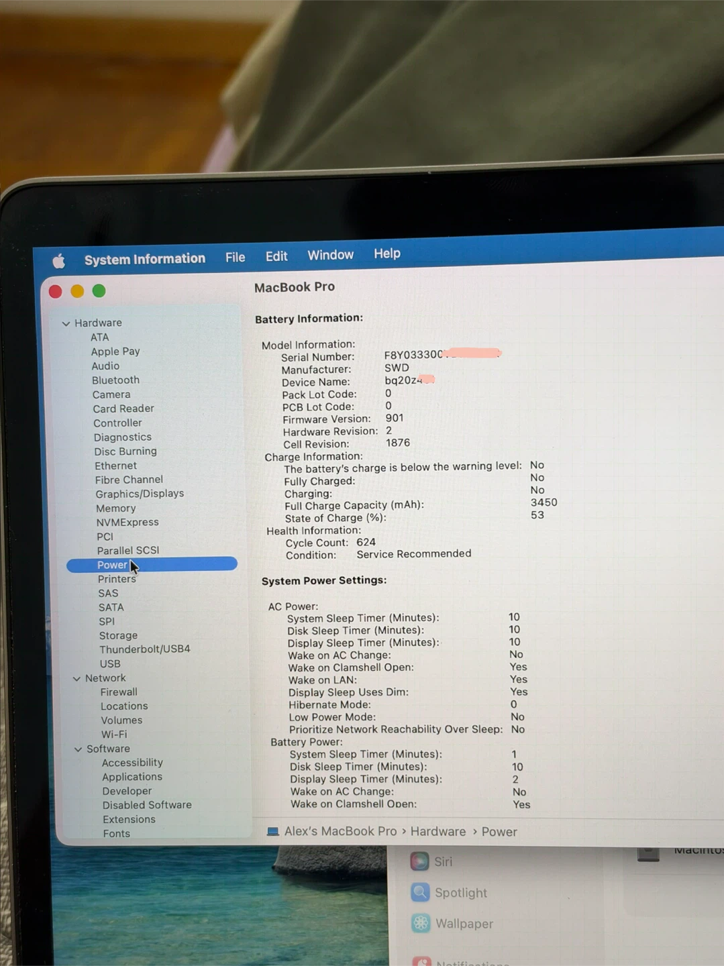This screenshot has width=724, height=966.
Task: Click Hardware in the path bar
Action: point(438,832)
